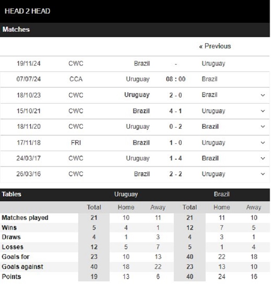Expand the 24/03/17 Uruguay 1-4 Brazil match
This screenshot has width=271, height=284.
[262, 158]
